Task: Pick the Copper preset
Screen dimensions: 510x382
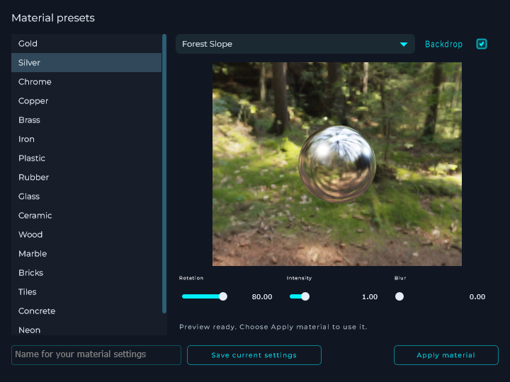Action: 86,101
